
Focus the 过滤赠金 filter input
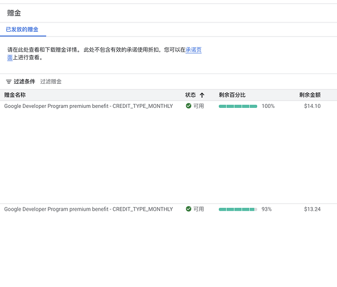[51, 82]
